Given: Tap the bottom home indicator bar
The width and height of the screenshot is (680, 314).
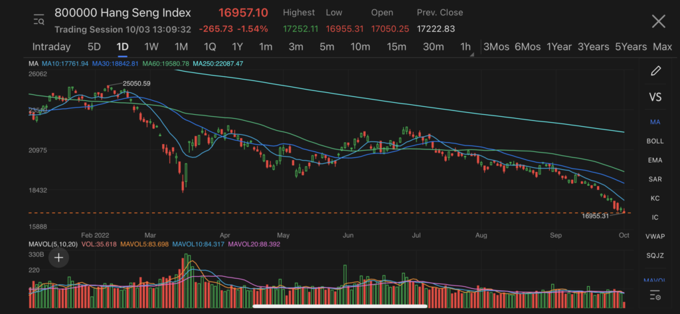Looking at the screenshot, I should [x=339, y=306].
